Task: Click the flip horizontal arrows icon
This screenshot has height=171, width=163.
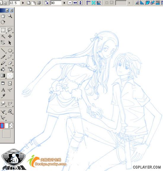Action: [x=75, y=3]
